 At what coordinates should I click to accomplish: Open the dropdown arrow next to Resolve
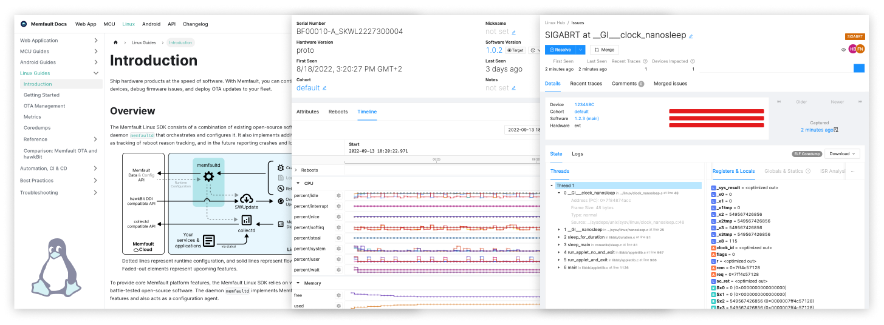(580, 50)
